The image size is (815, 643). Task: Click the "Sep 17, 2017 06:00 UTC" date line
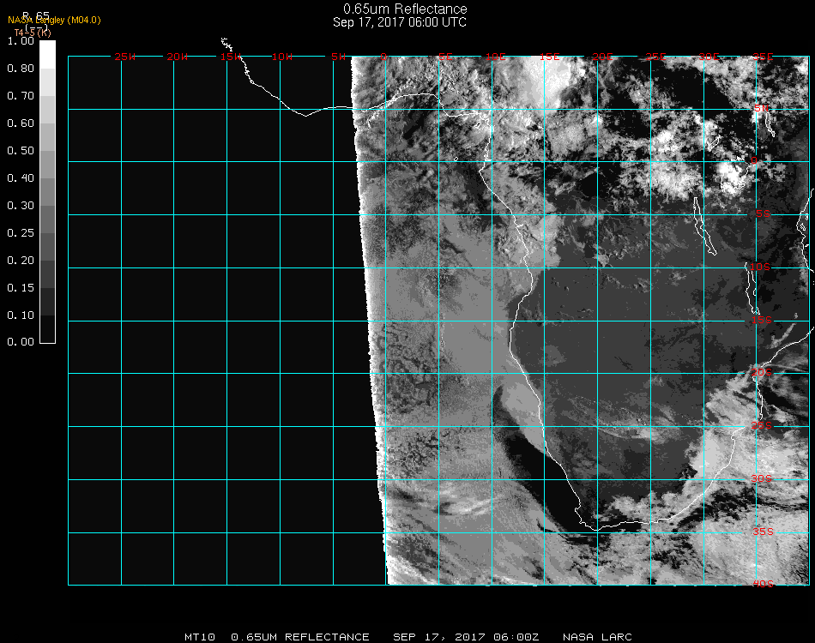400,22
